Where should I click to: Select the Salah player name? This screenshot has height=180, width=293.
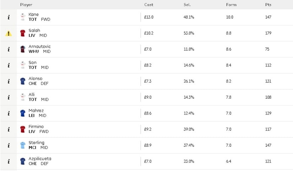pos(34,30)
